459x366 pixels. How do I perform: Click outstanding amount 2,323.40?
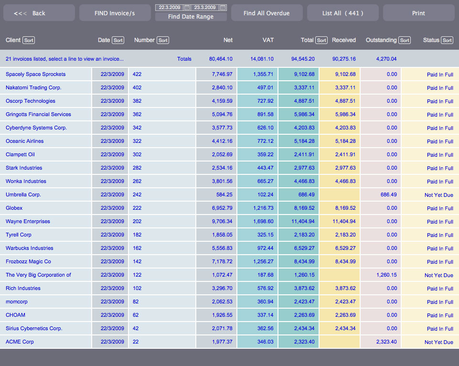(386, 342)
